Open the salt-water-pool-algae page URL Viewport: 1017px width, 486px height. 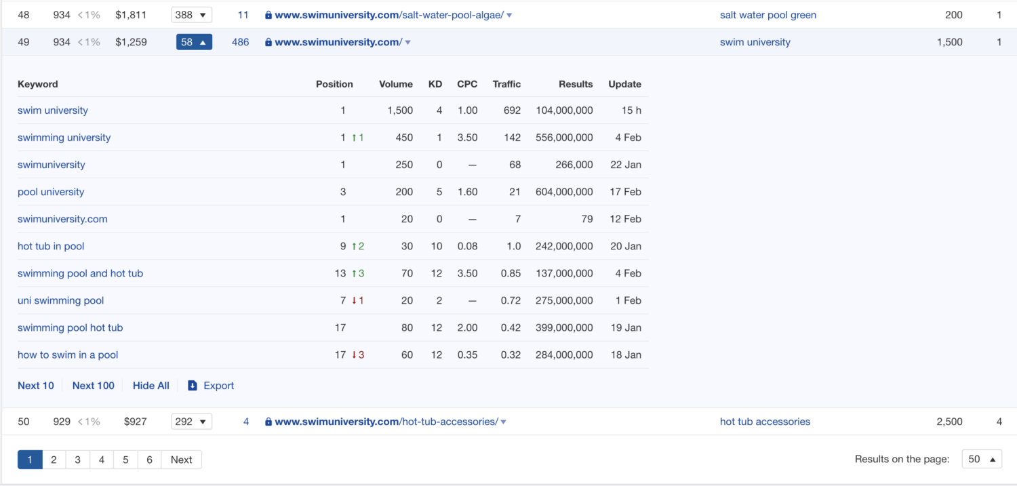coord(389,15)
